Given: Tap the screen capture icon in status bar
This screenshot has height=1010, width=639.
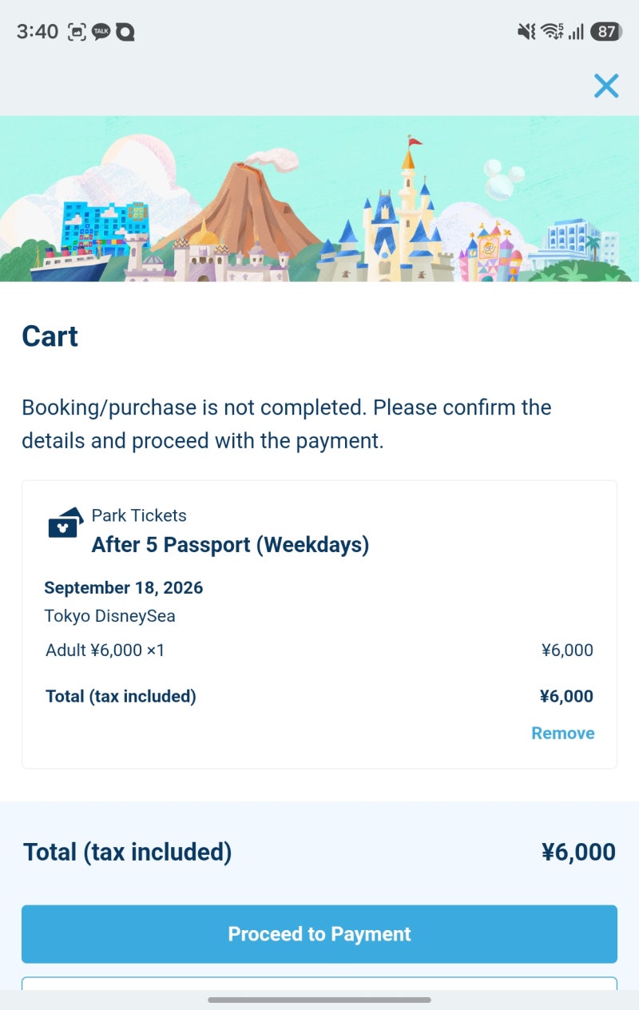Looking at the screenshot, I should coord(76,32).
